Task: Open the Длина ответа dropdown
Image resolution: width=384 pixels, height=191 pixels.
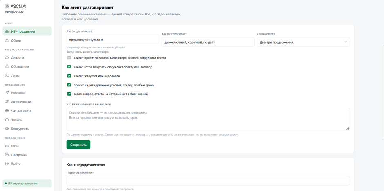Action: pyautogui.click(x=303, y=42)
